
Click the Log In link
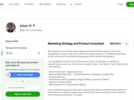pos(121,4)
